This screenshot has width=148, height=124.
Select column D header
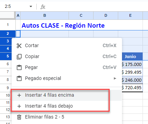(x=106, y=15)
